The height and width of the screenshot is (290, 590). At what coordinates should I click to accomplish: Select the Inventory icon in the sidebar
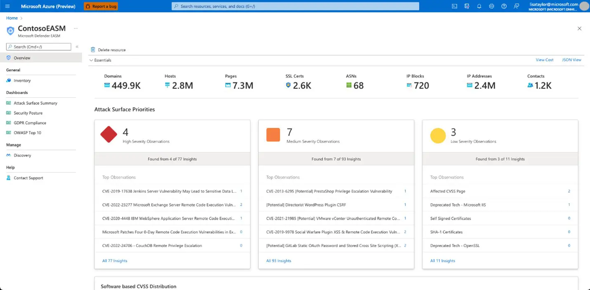9,80
